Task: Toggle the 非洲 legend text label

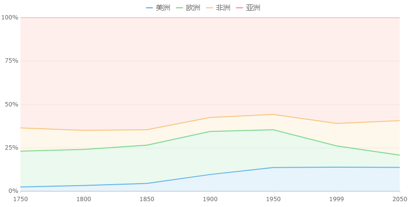Action: tap(223, 8)
